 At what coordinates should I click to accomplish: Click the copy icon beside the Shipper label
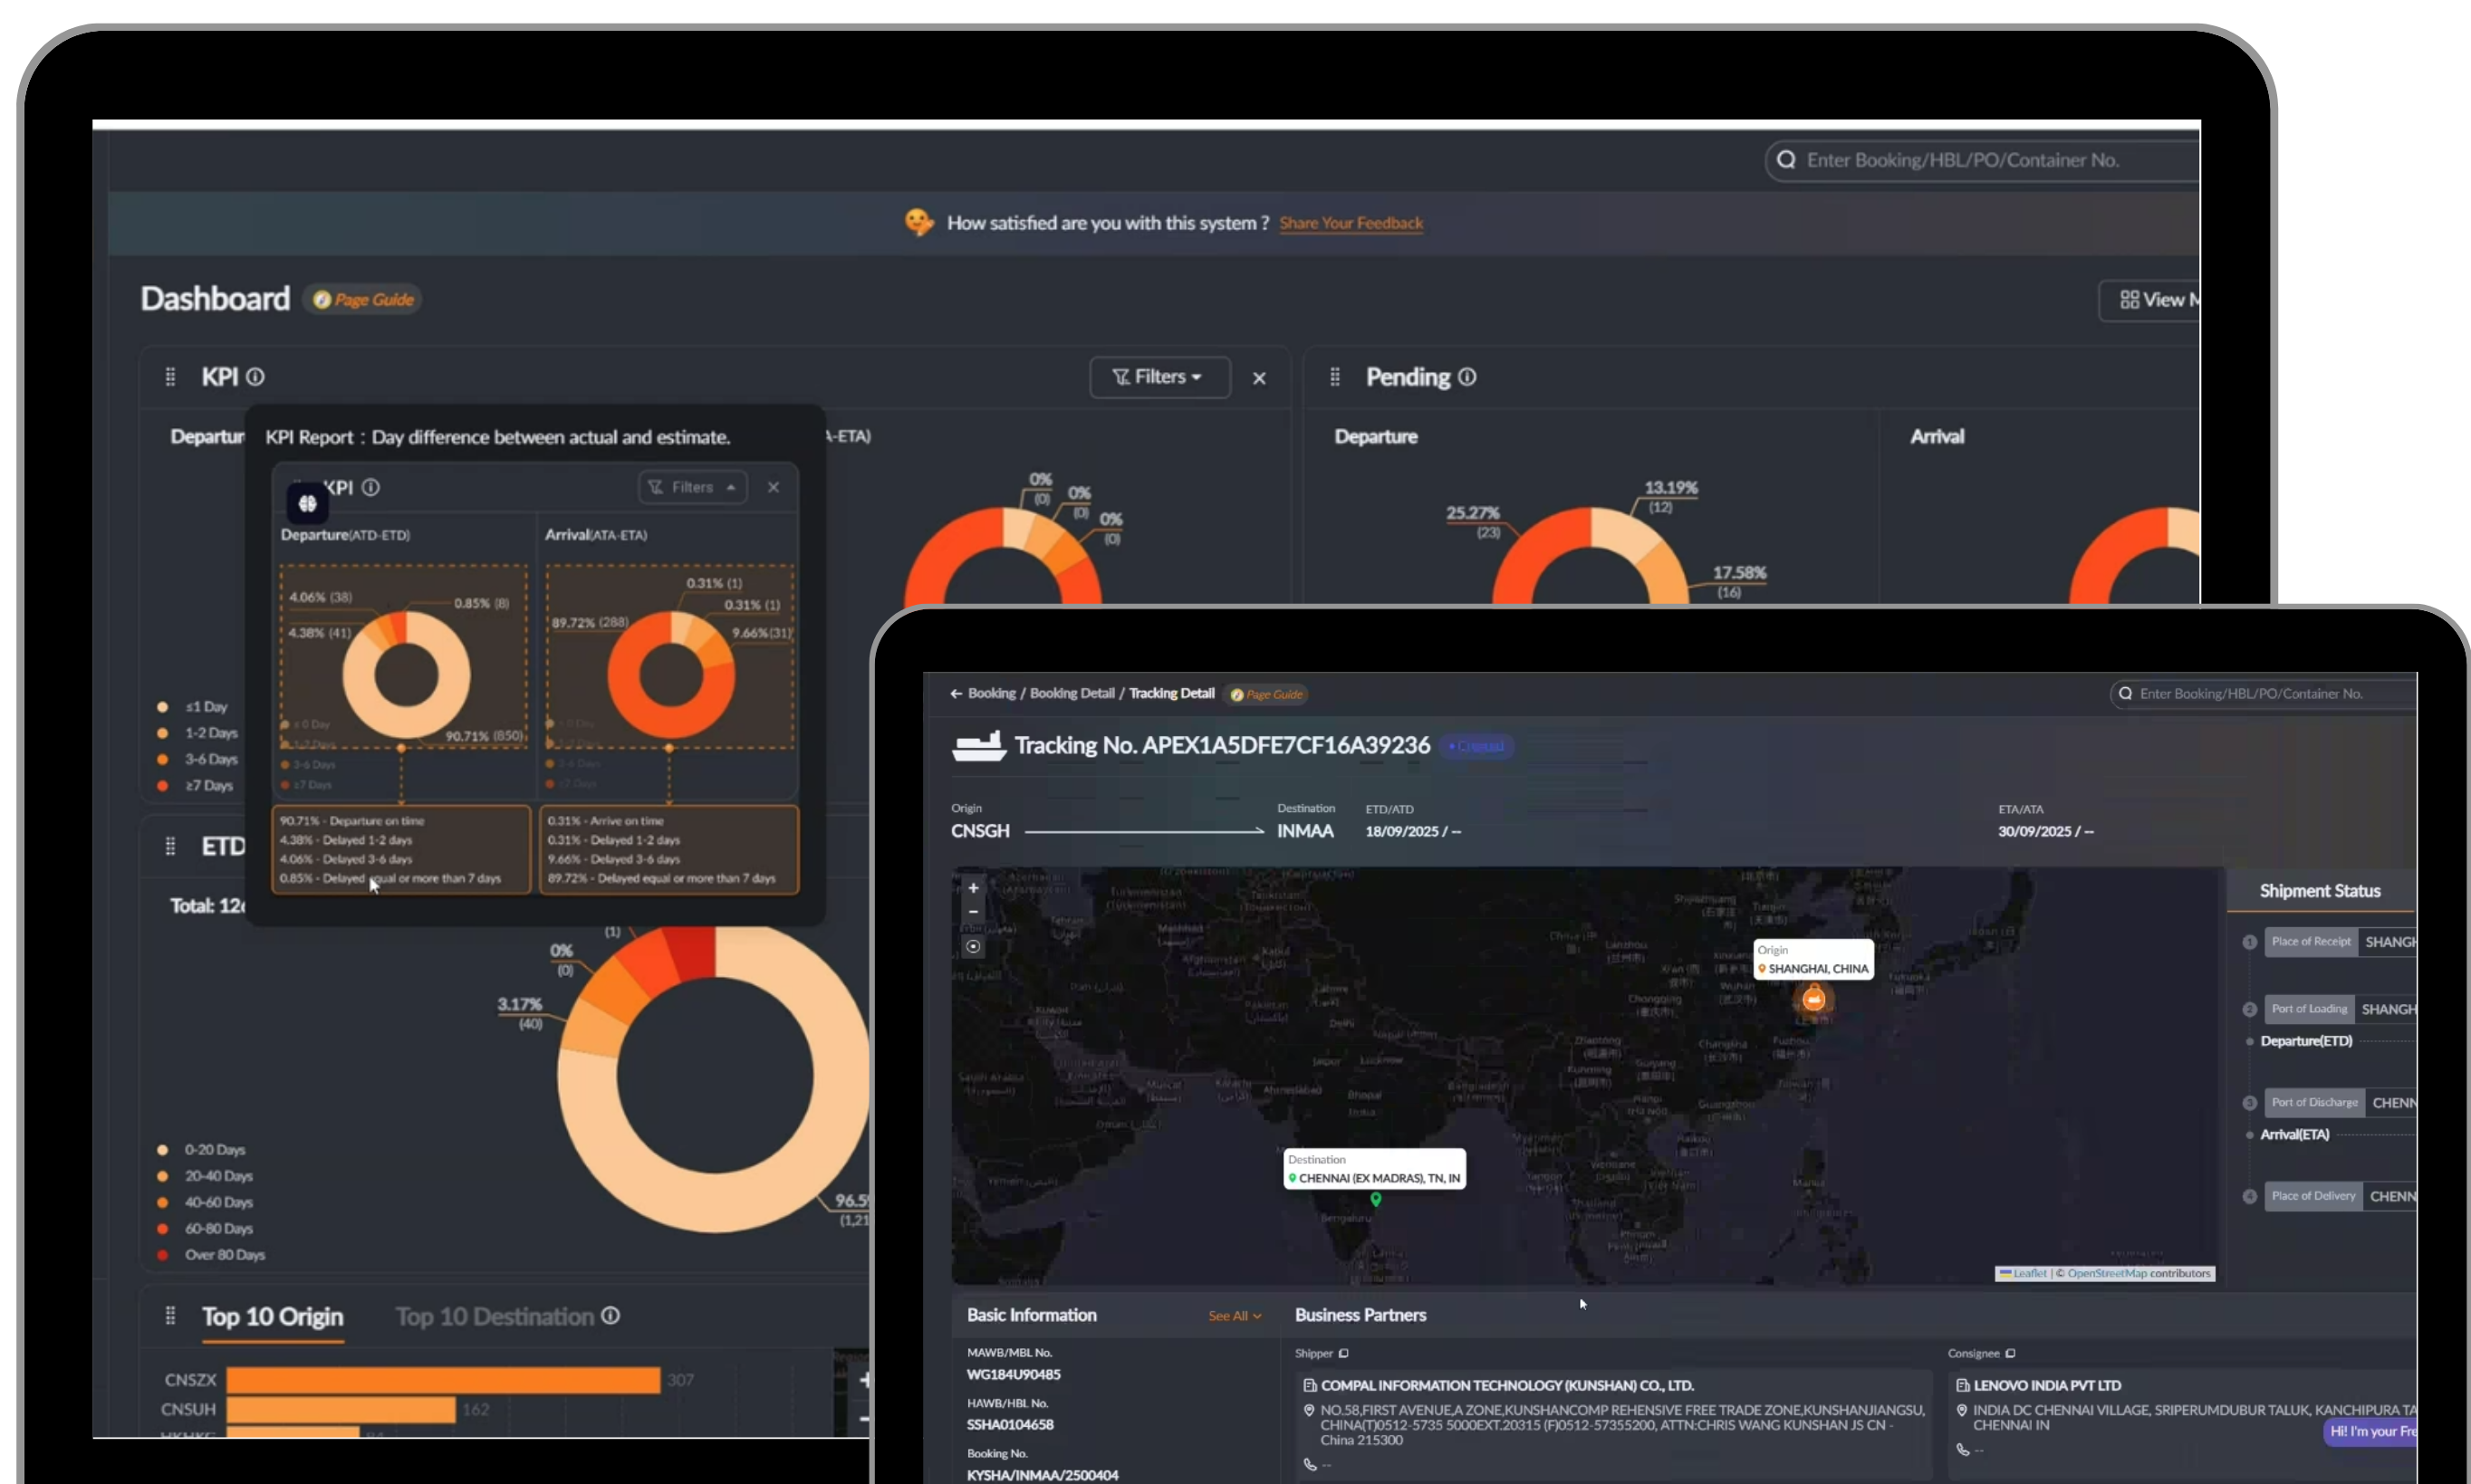coord(1343,1353)
